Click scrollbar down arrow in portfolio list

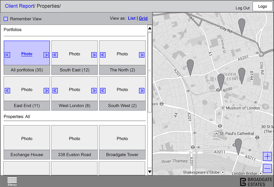[150, 172]
